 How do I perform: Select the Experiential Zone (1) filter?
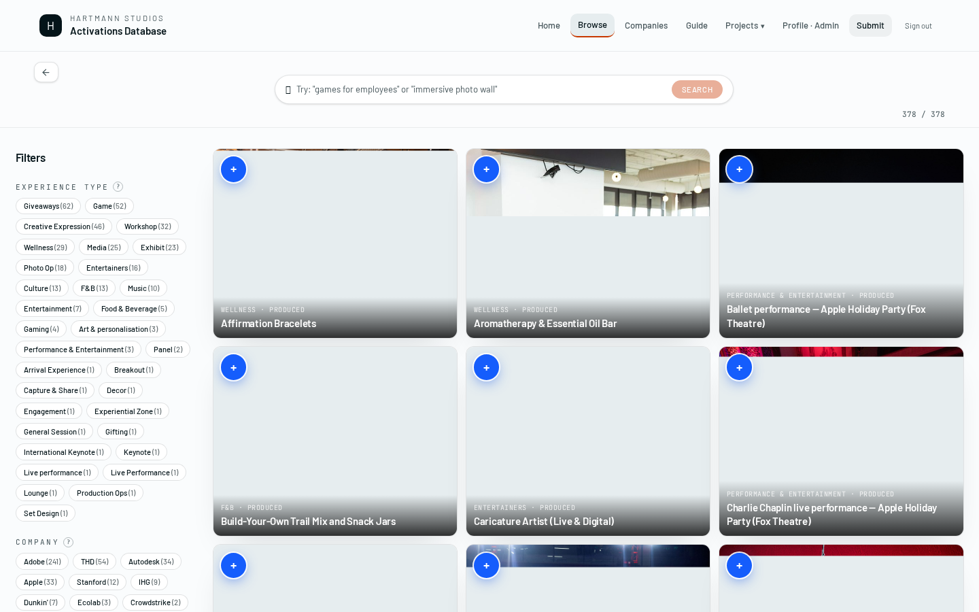[128, 411]
